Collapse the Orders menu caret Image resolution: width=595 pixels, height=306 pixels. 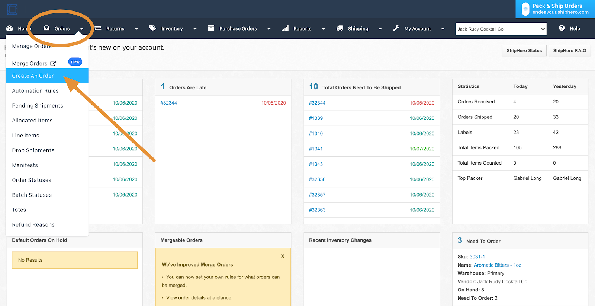[82, 29]
